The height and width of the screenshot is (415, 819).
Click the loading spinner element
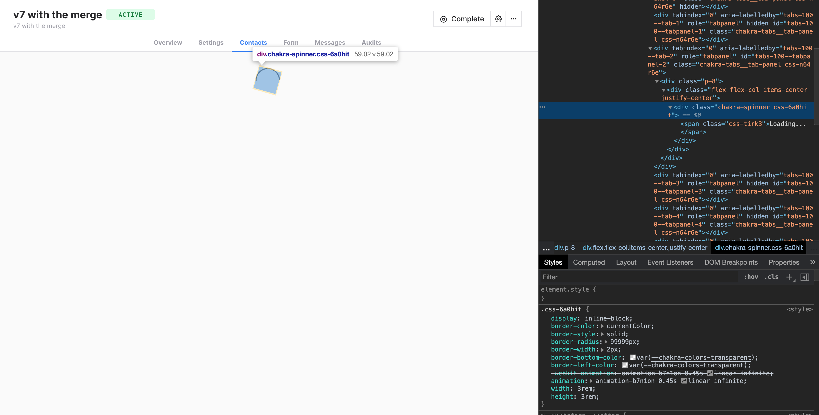267,80
